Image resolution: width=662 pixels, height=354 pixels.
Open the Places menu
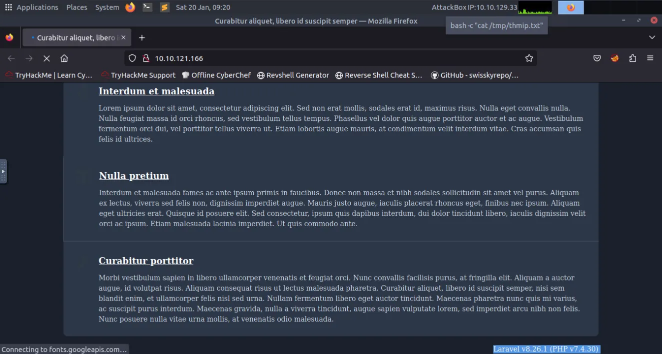pyautogui.click(x=76, y=7)
